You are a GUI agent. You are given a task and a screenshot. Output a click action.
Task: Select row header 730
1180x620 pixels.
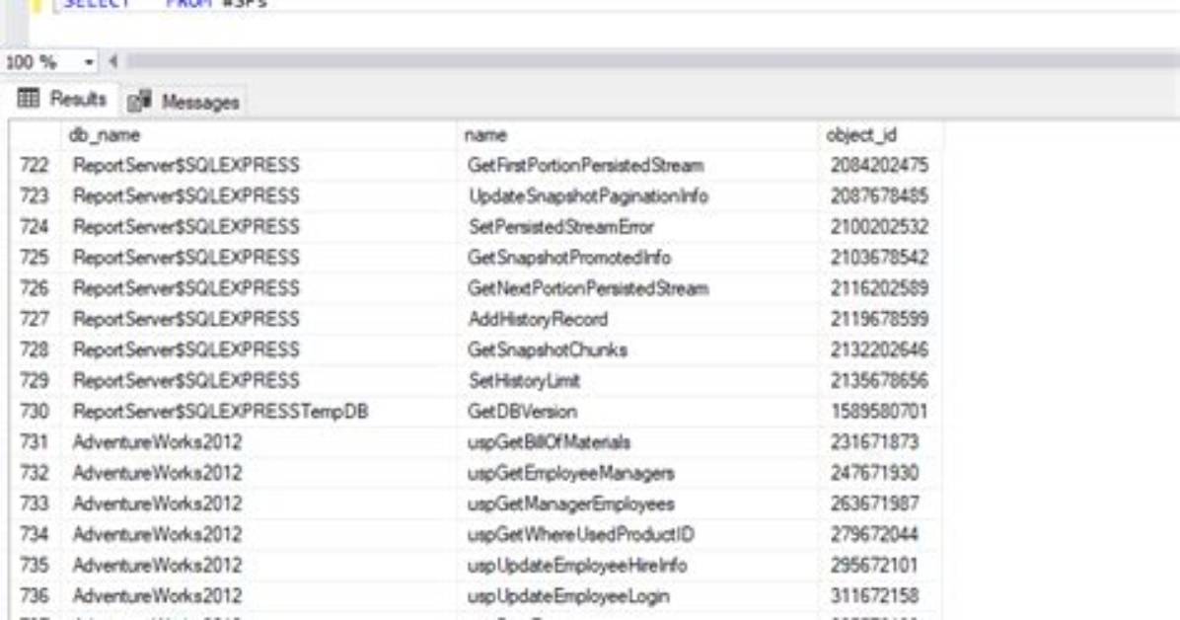pos(35,412)
